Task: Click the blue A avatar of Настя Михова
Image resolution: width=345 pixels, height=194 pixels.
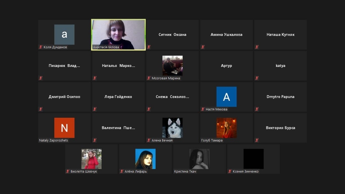Action: click(x=226, y=97)
